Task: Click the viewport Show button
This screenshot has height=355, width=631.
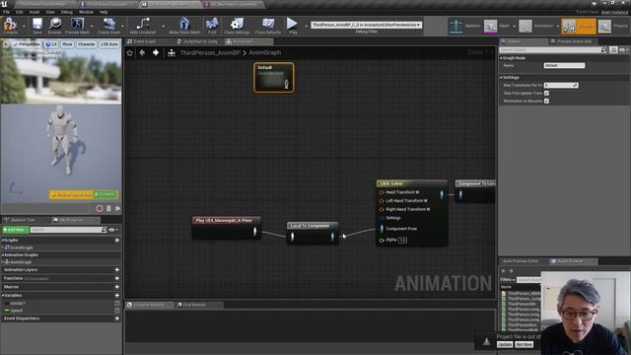Action: (67, 44)
